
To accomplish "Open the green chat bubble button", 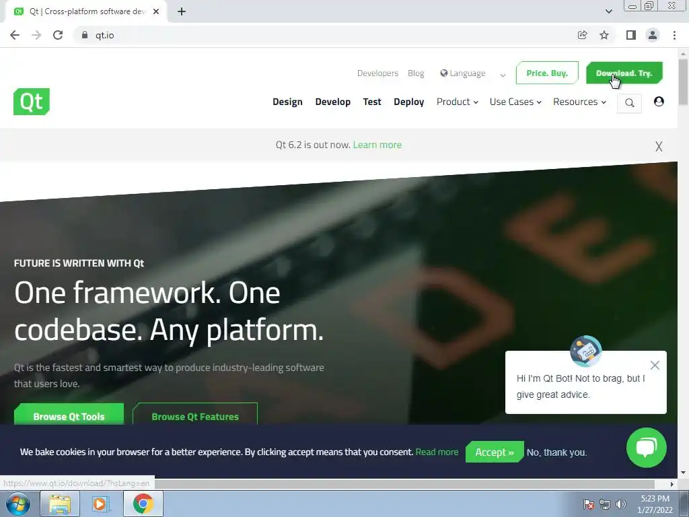I will pyautogui.click(x=647, y=448).
